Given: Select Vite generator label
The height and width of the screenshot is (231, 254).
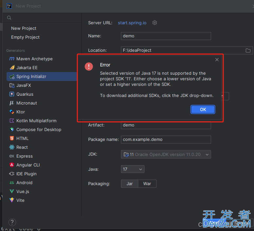Looking at the screenshot, I should point(20,200).
